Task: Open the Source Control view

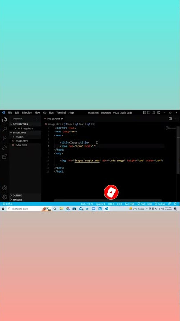Action: coord(4,138)
